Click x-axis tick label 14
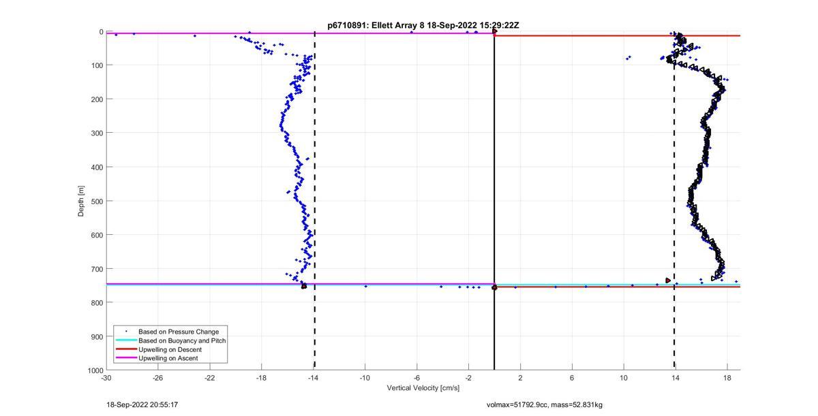 [x=675, y=378]
